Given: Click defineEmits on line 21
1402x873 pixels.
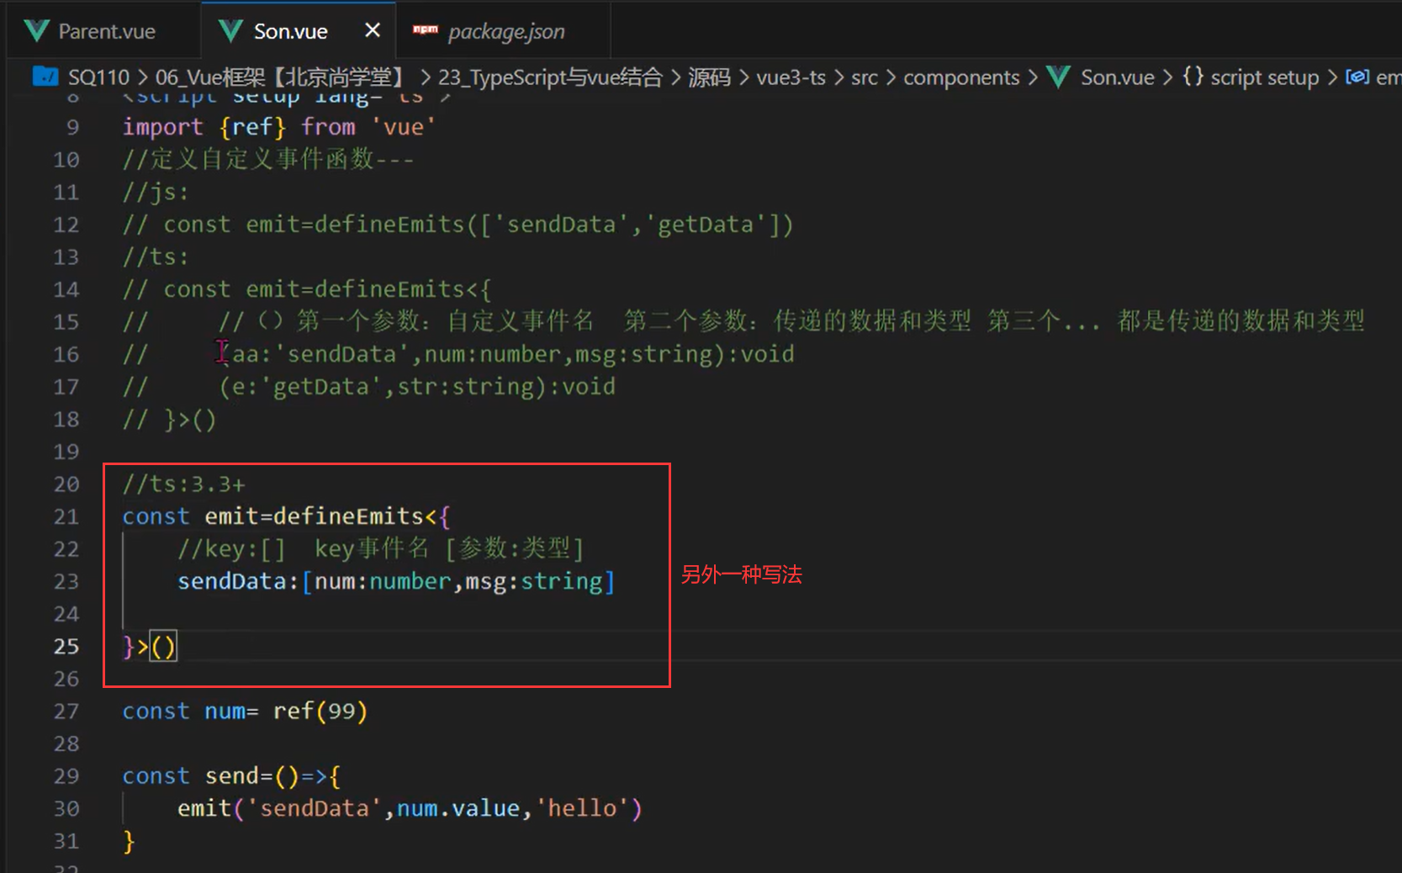Looking at the screenshot, I should pyautogui.click(x=348, y=516).
